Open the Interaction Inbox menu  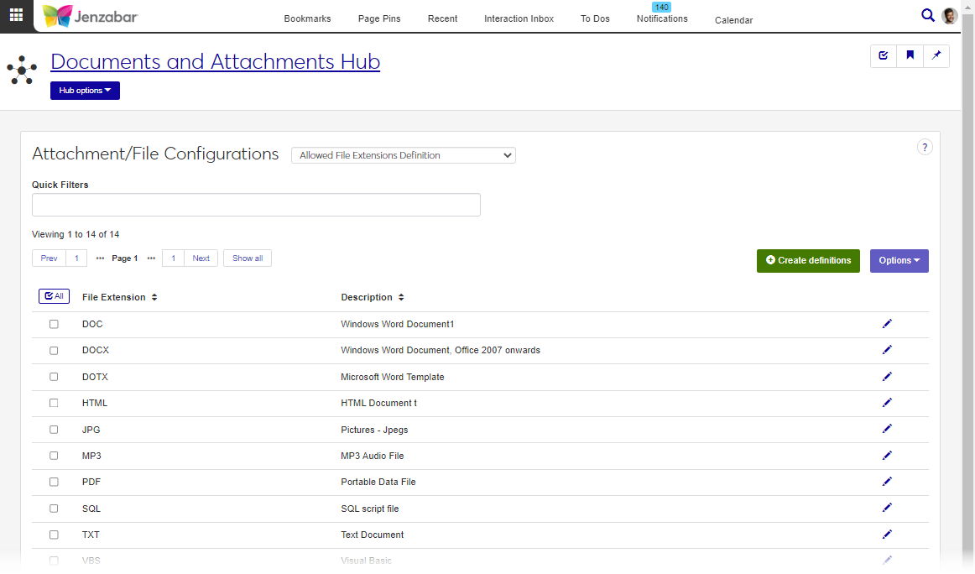519,19
